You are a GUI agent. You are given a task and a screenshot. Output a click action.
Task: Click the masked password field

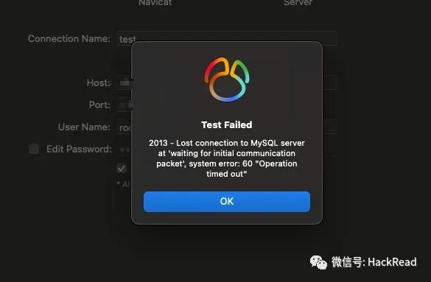[227, 149]
